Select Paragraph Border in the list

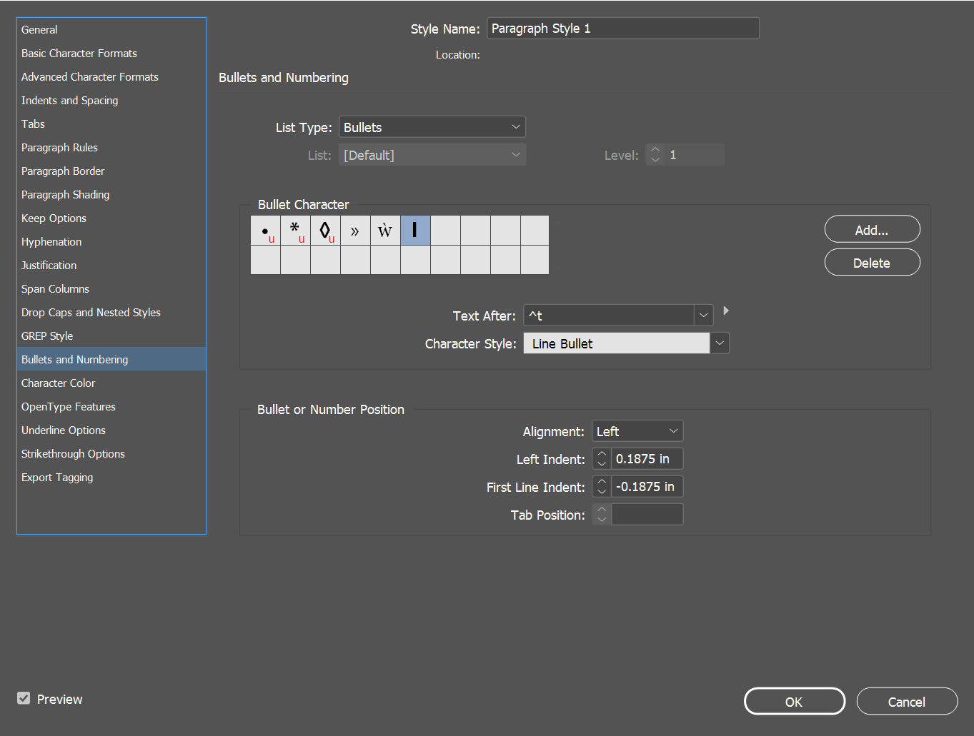point(111,171)
